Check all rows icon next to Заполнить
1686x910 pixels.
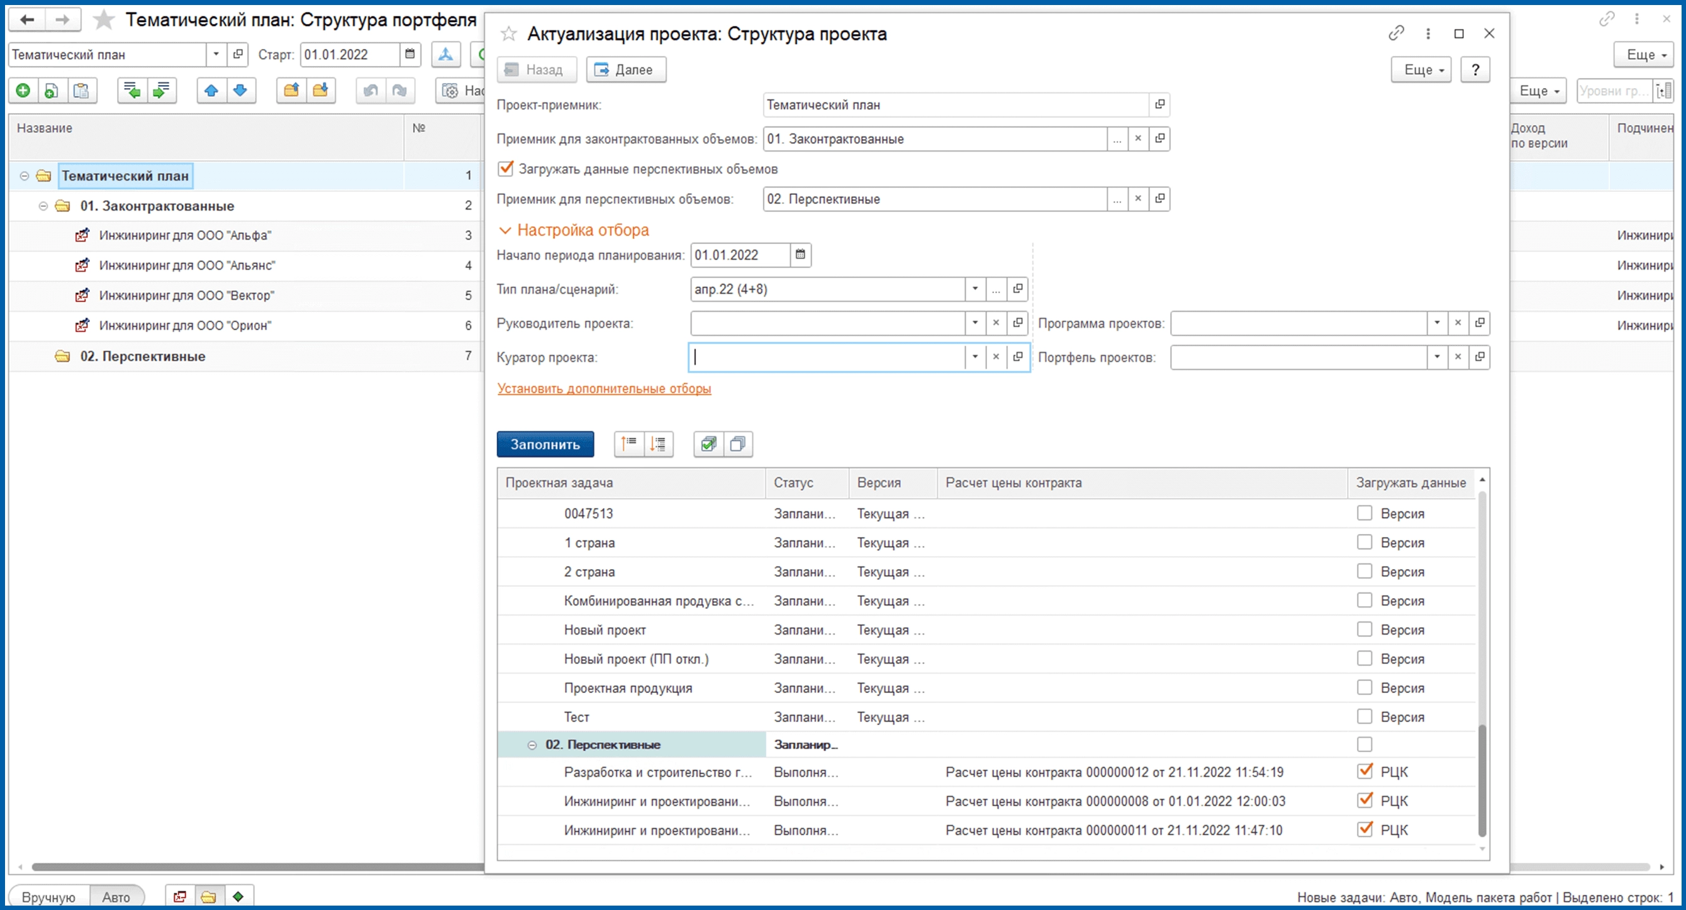[708, 444]
